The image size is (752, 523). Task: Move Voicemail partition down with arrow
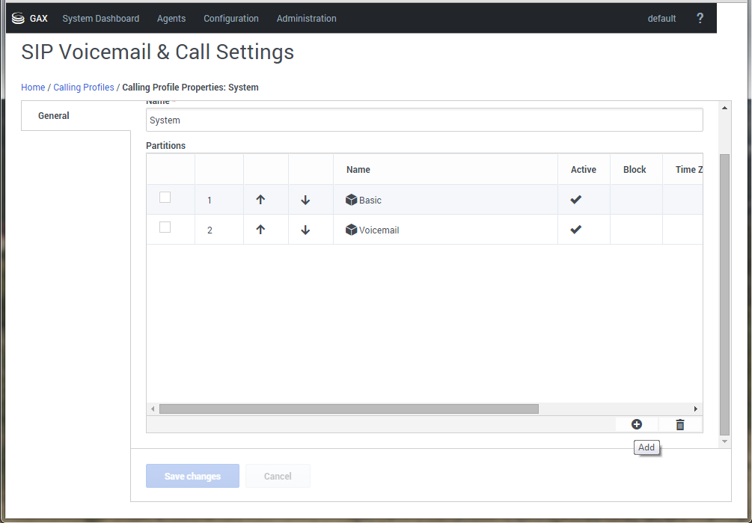(x=305, y=230)
